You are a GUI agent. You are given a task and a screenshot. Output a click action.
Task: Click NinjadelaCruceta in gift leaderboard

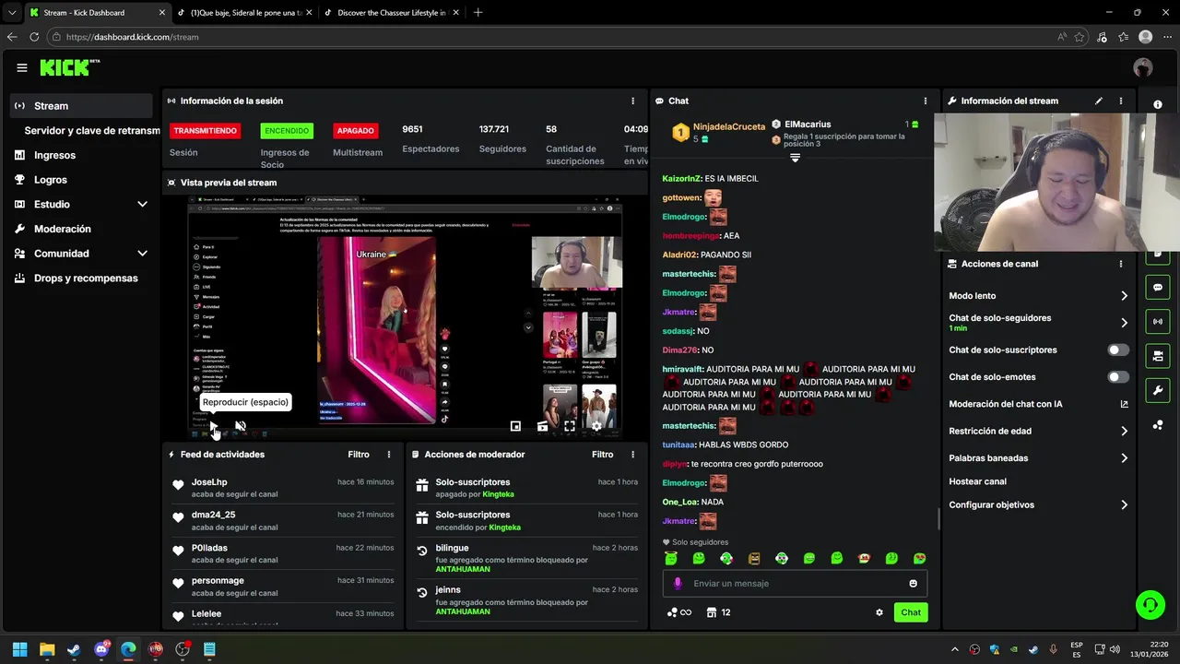[728, 127]
